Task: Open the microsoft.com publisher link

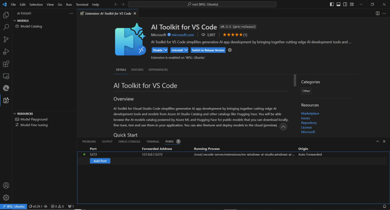Action: (183, 35)
